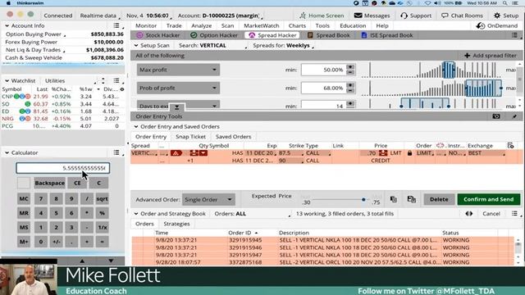
Task: Open the Charts menu tab
Action: pos(297,25)
